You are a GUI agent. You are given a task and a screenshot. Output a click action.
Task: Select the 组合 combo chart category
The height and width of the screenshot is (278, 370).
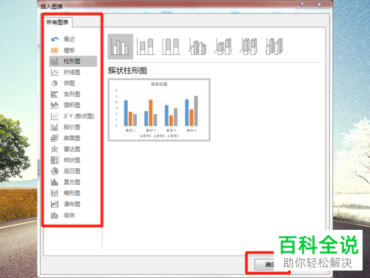pyautogui.click(x=73, y=215)
